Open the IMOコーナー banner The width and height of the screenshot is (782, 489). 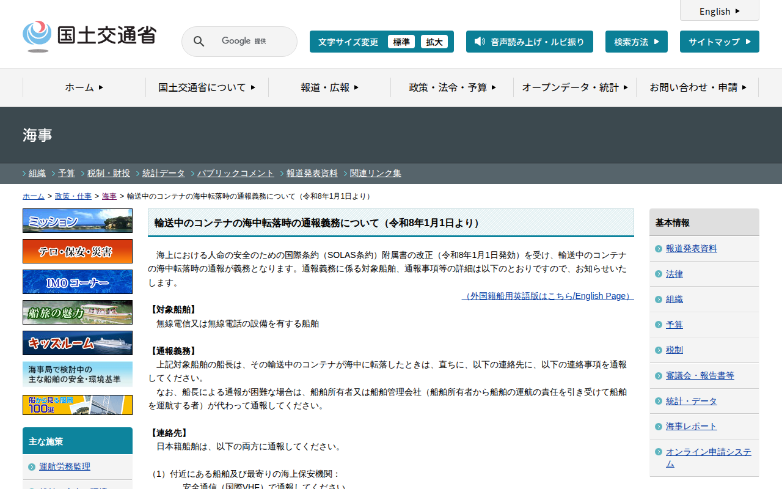coord(78,282)
